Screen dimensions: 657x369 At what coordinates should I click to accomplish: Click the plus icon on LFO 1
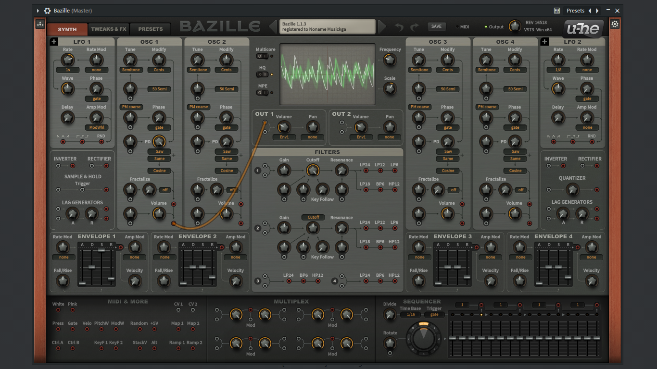(54, 42)
